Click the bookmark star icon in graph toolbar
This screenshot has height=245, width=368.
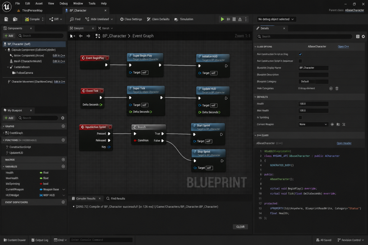[x=72, y=36]
